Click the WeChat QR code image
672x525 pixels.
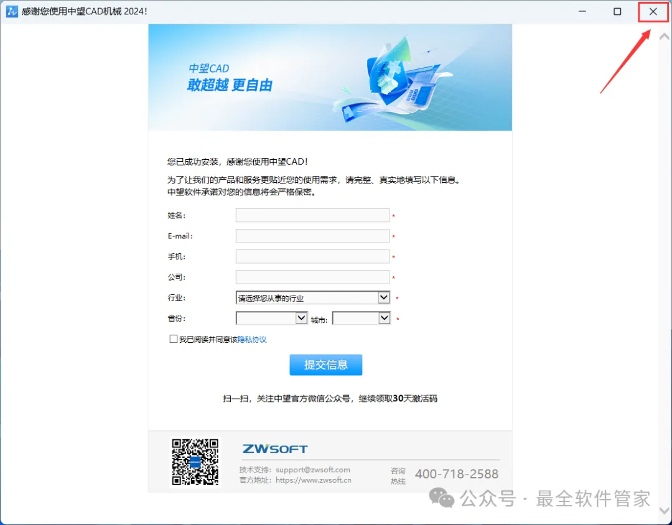pyautogui.click(x=195, y=462)
